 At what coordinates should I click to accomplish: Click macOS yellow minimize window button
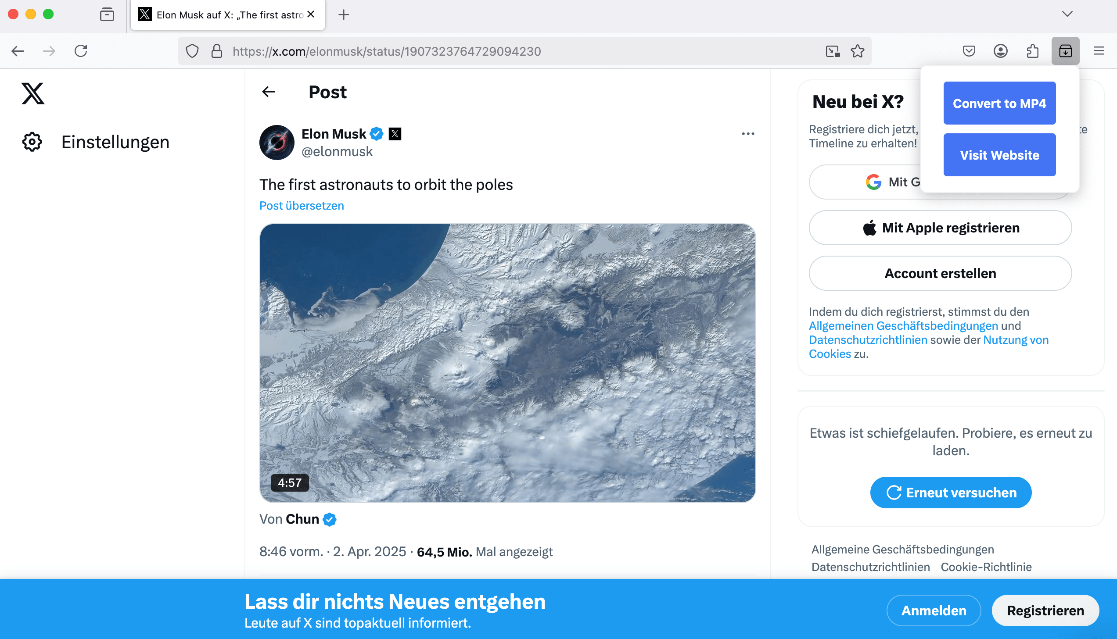[x=30, y=14]
